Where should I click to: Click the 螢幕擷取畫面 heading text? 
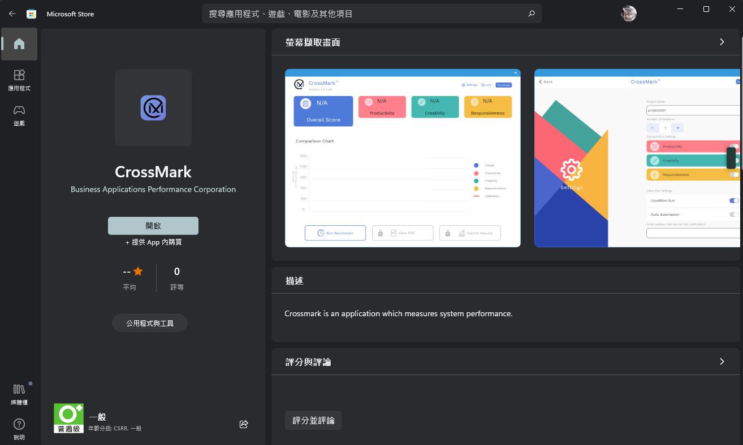coord(313,42)
